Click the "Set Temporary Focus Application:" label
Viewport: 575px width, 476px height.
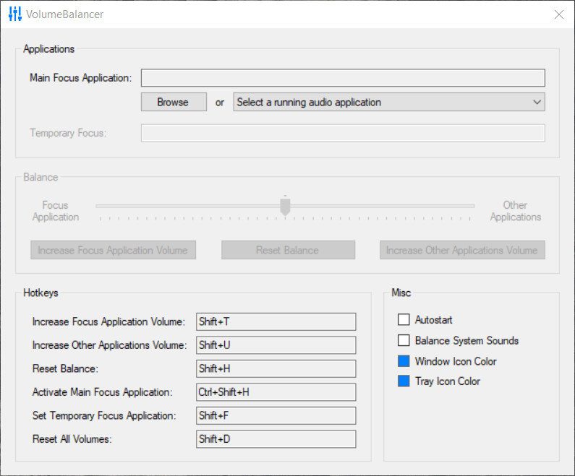click(104, 415)
